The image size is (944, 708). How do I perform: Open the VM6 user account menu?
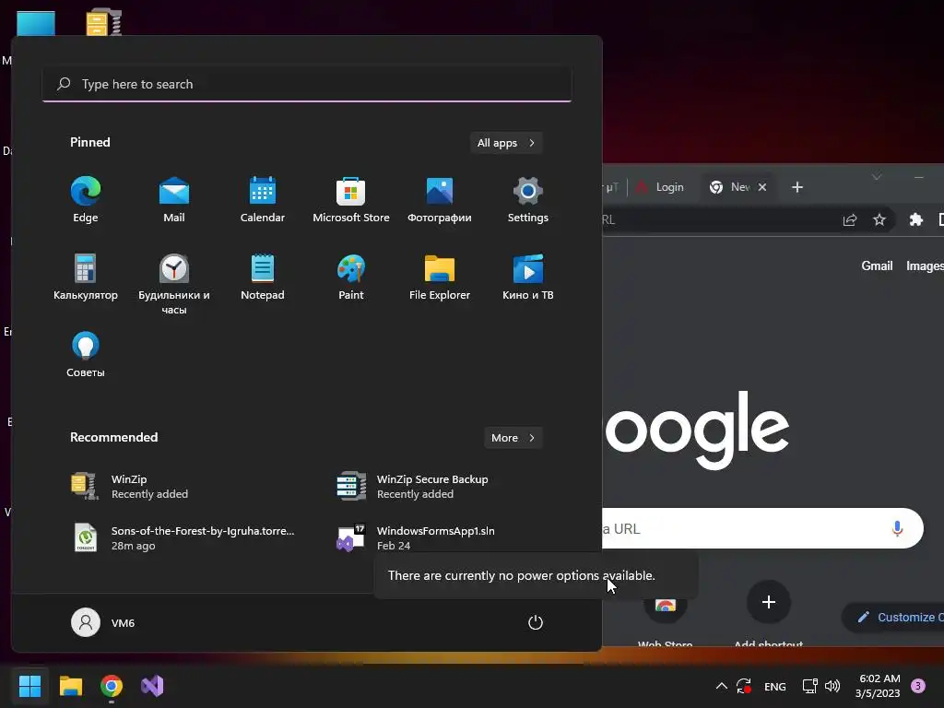(103, 622)
